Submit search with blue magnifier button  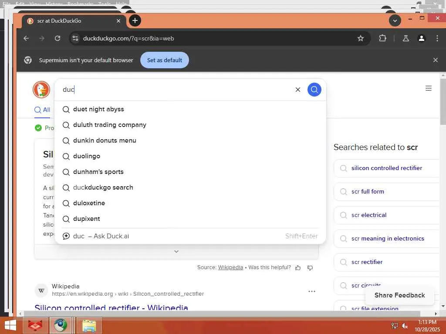314,90
